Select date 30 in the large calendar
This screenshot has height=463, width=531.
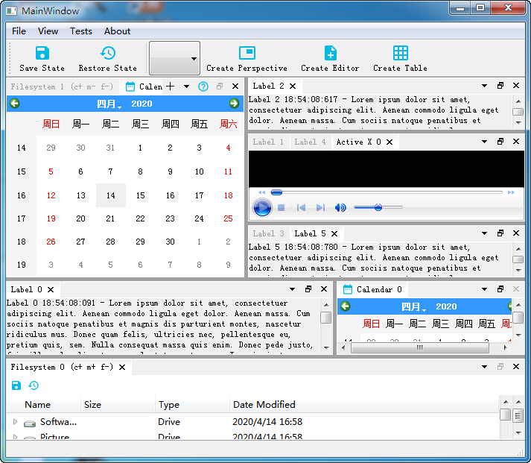[170, 242]
